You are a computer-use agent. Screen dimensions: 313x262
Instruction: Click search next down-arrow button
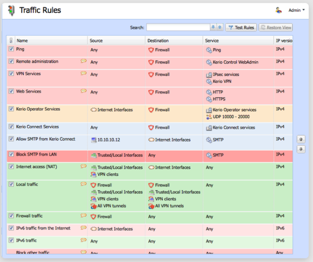coord(213,27)
